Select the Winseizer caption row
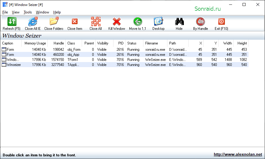This screenshot has width=265, height=159. point(14,65)
